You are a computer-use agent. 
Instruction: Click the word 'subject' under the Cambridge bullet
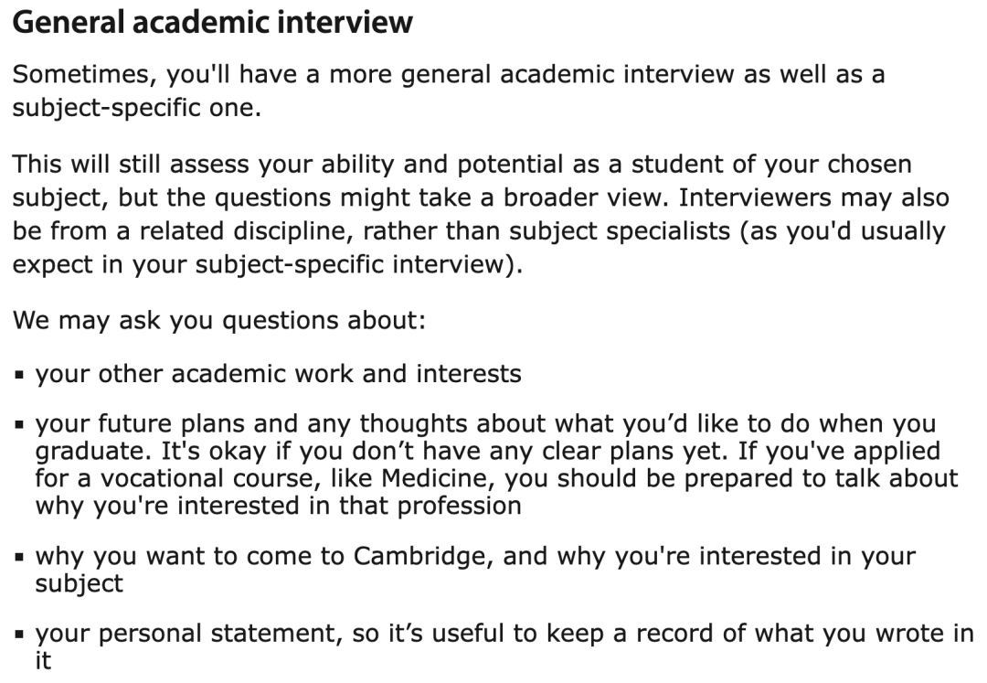click(x=80, y=583)
